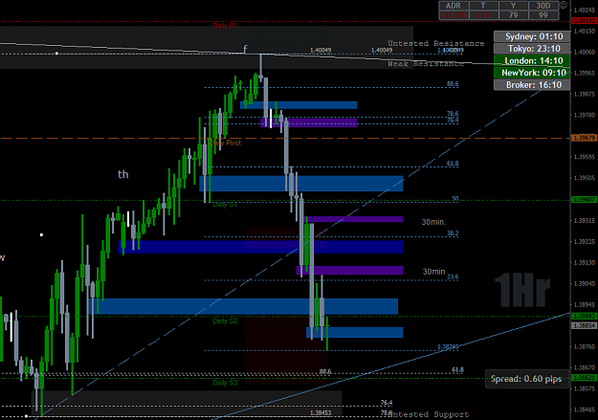Click the Spread: 0.60 pips label
598x420 pixels.
[526, 379]
